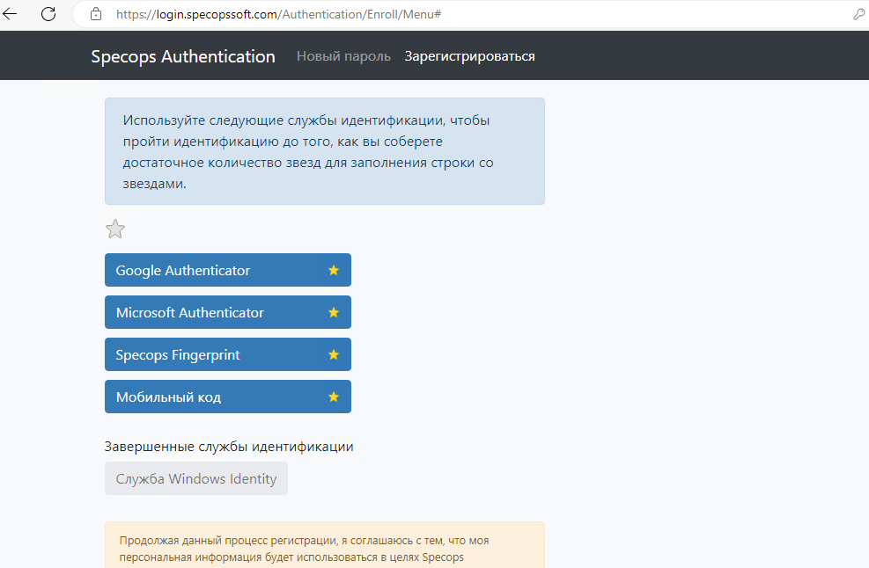Click the browser back arrow
Screen dimensions: 869x568
click(x=11, y=14)
